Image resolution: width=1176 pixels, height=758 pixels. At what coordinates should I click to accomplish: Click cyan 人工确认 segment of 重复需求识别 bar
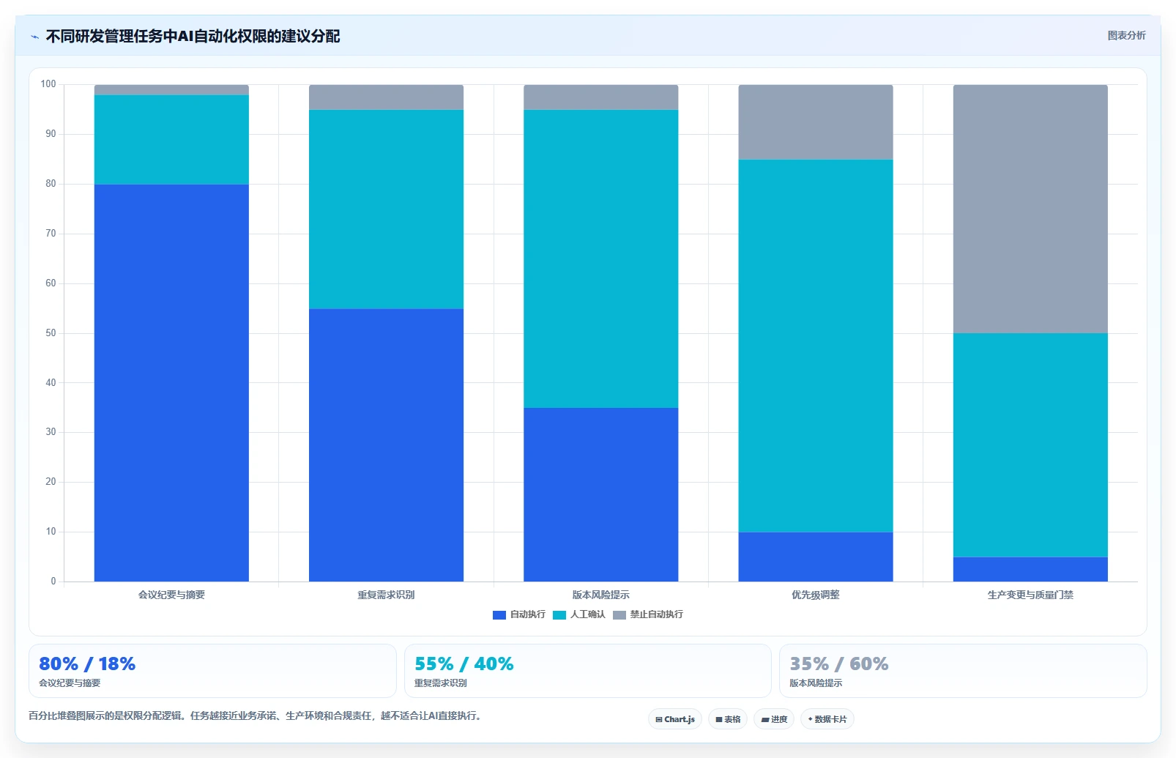tap(386, 209)
